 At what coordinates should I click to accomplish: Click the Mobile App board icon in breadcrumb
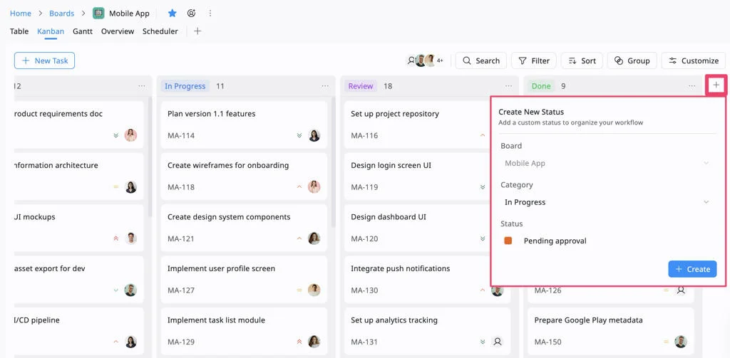[98, 14]
